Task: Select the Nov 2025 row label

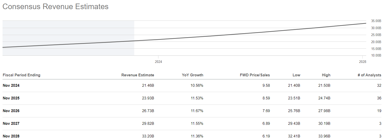Action: (11, 98)
